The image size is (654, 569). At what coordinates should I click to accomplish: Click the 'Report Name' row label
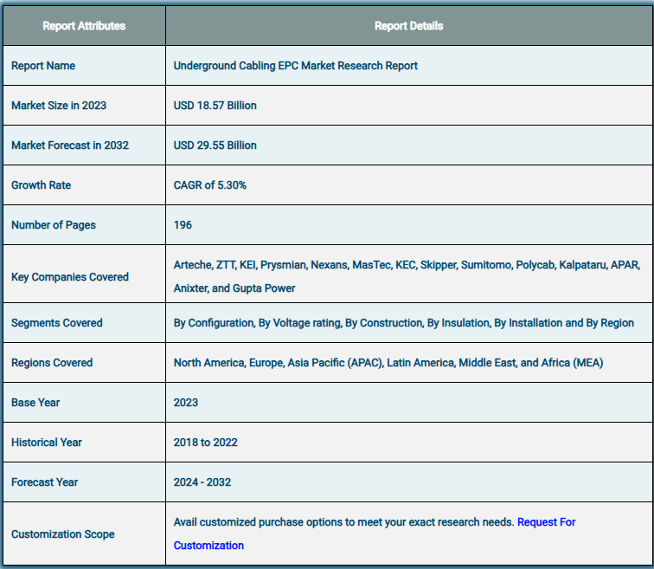click(43, 66)
